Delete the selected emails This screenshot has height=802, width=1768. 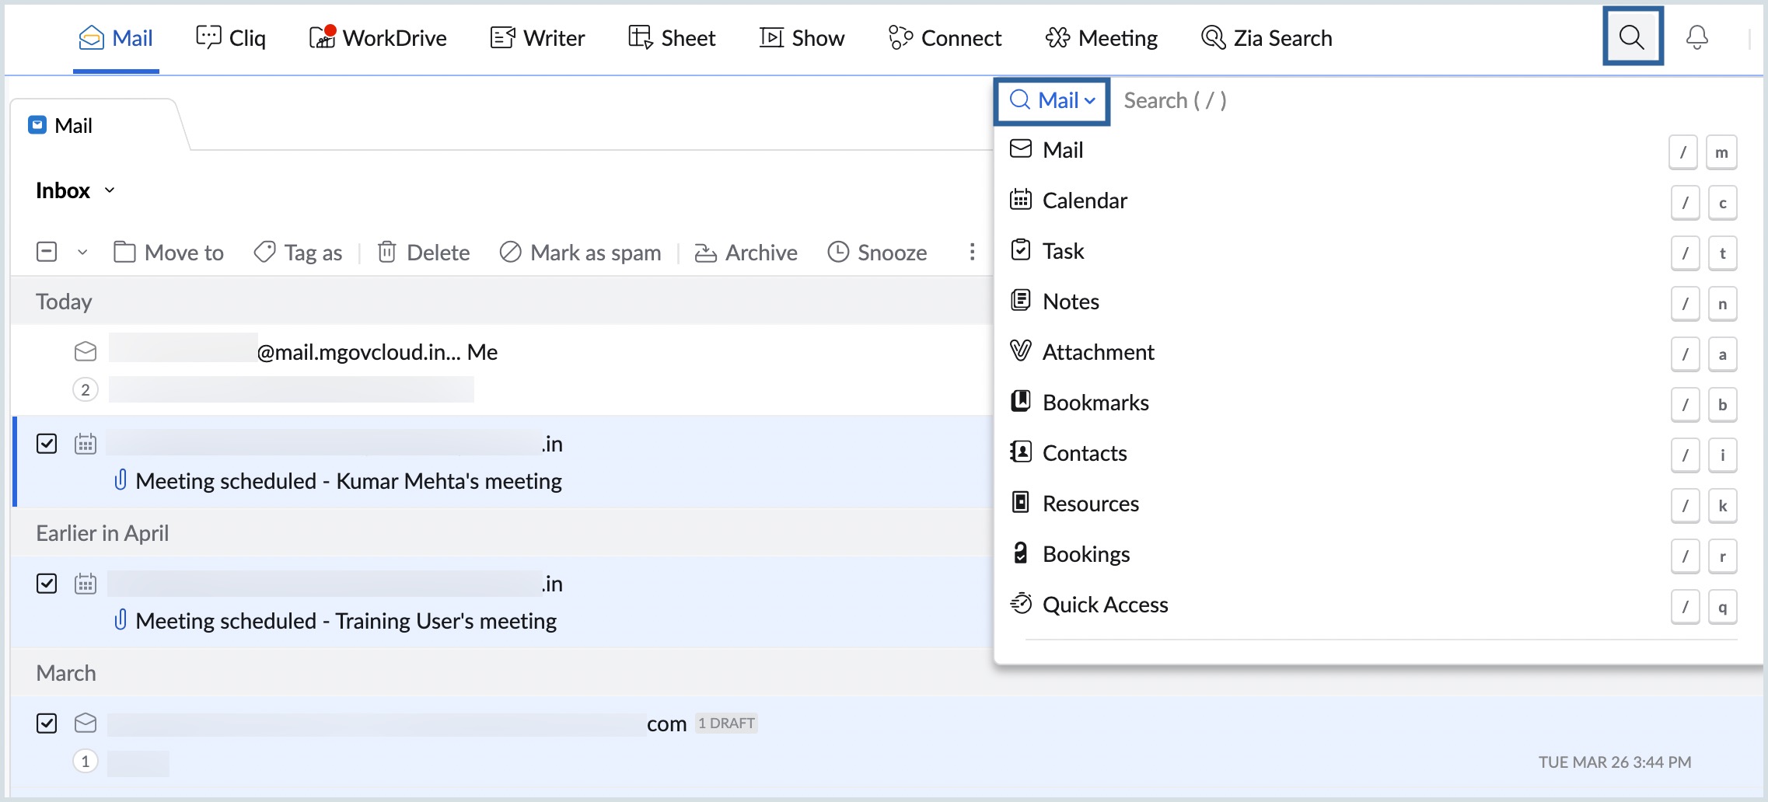coord(423,253)
